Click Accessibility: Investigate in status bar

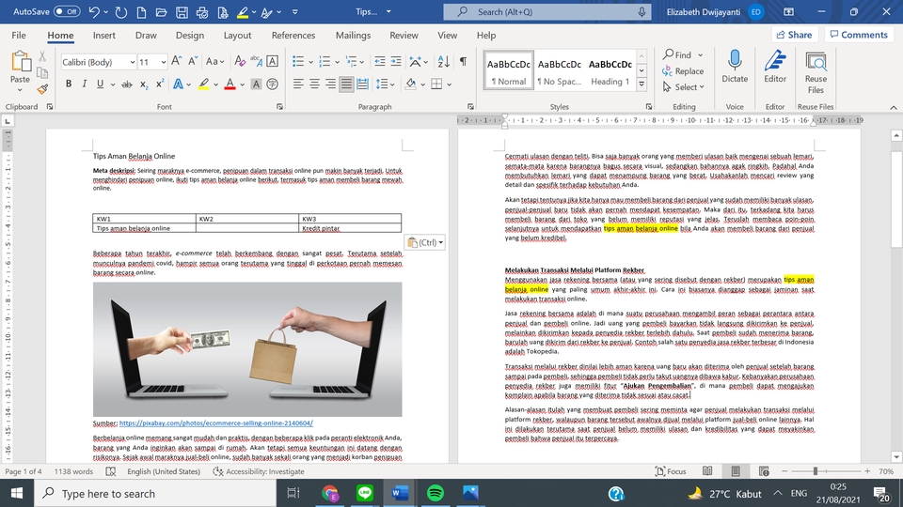(259, 471)
